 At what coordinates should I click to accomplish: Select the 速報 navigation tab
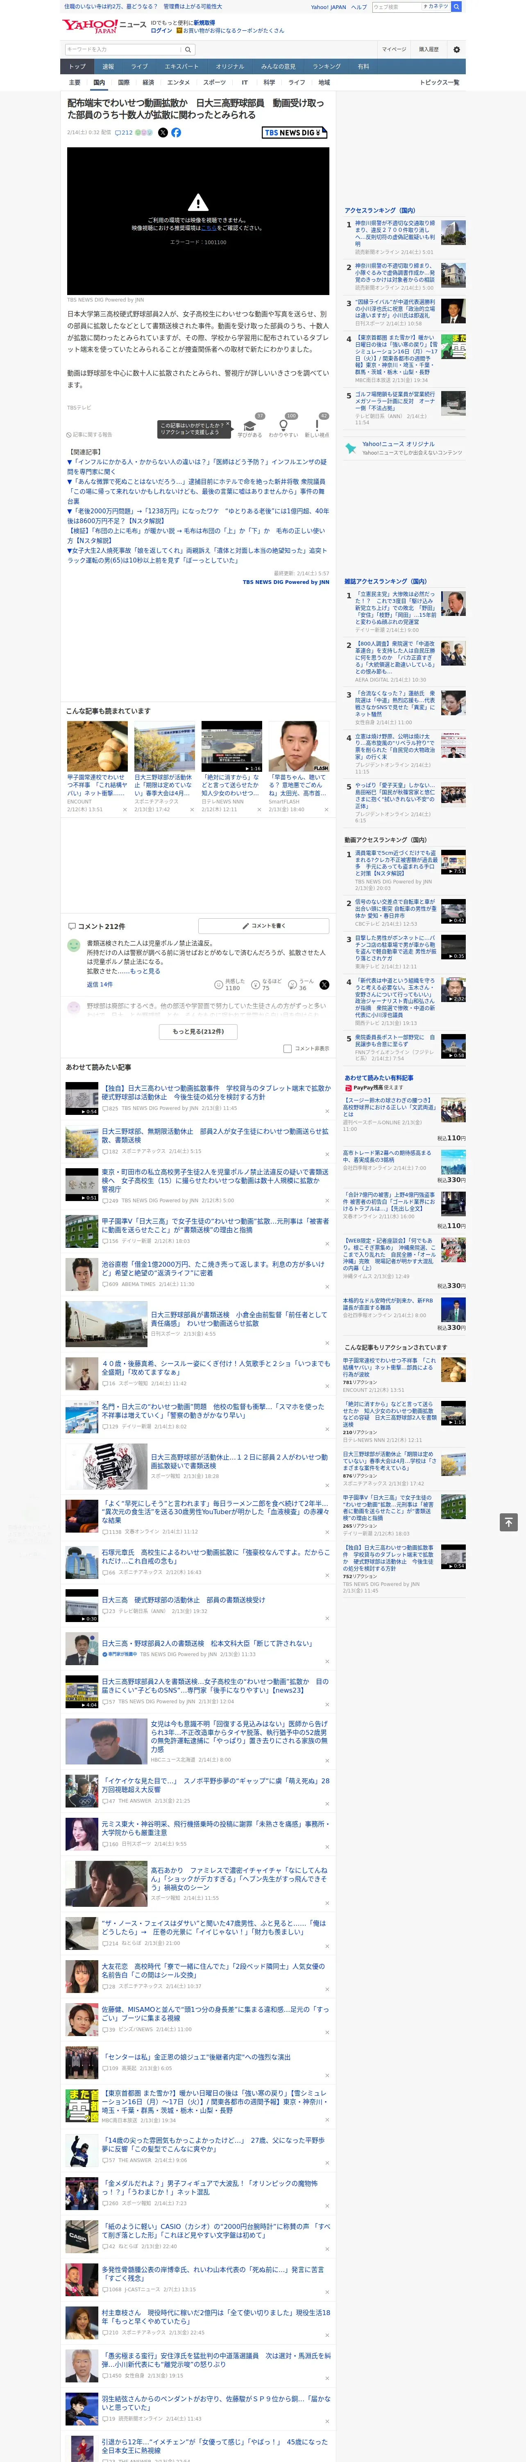pos(108,67)
